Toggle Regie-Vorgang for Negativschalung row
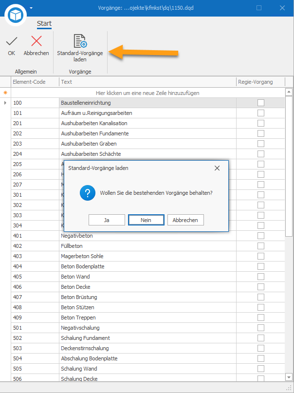 pyautogui.click(x=261, y=328)
